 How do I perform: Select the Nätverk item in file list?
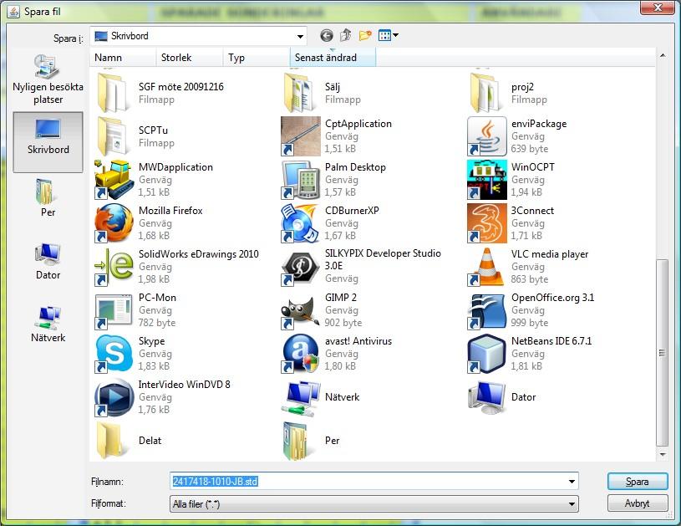[x=321, y=397]
